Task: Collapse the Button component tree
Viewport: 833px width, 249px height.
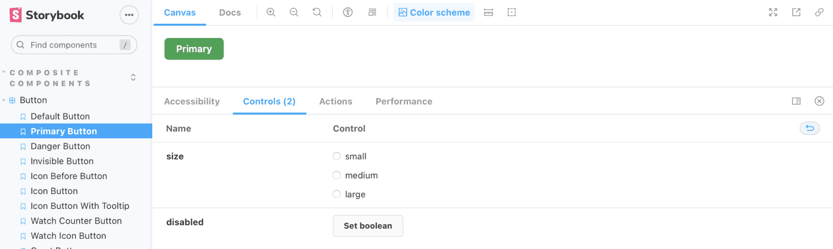Action: (x=5, y=101)
